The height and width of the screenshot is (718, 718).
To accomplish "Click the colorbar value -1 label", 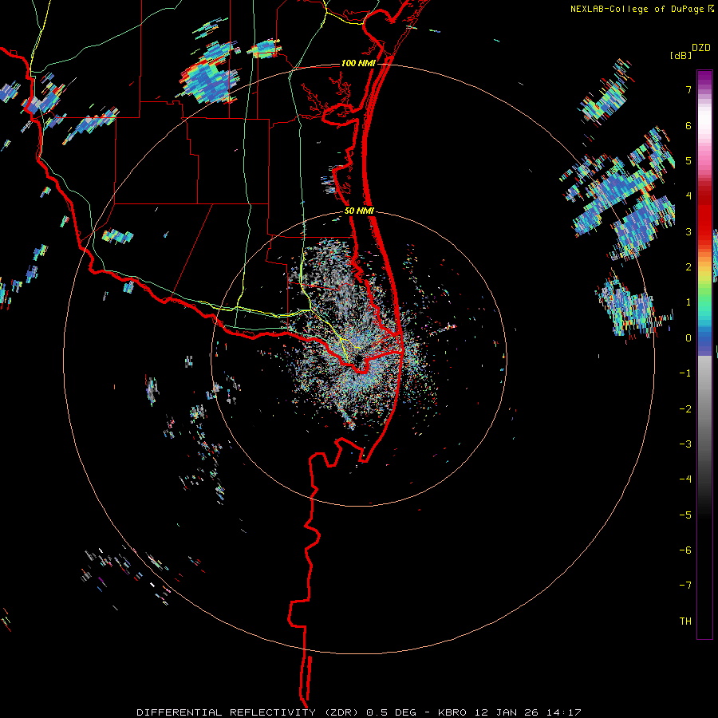I will (685, 373).
